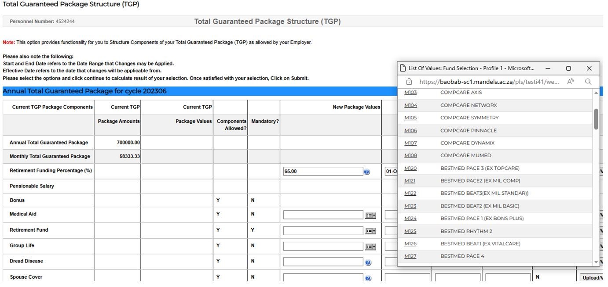The height and width of the screenshot is (287, 608).
Task: Select fund code M103 Compcare Axis
Action: tap(410, 93)
